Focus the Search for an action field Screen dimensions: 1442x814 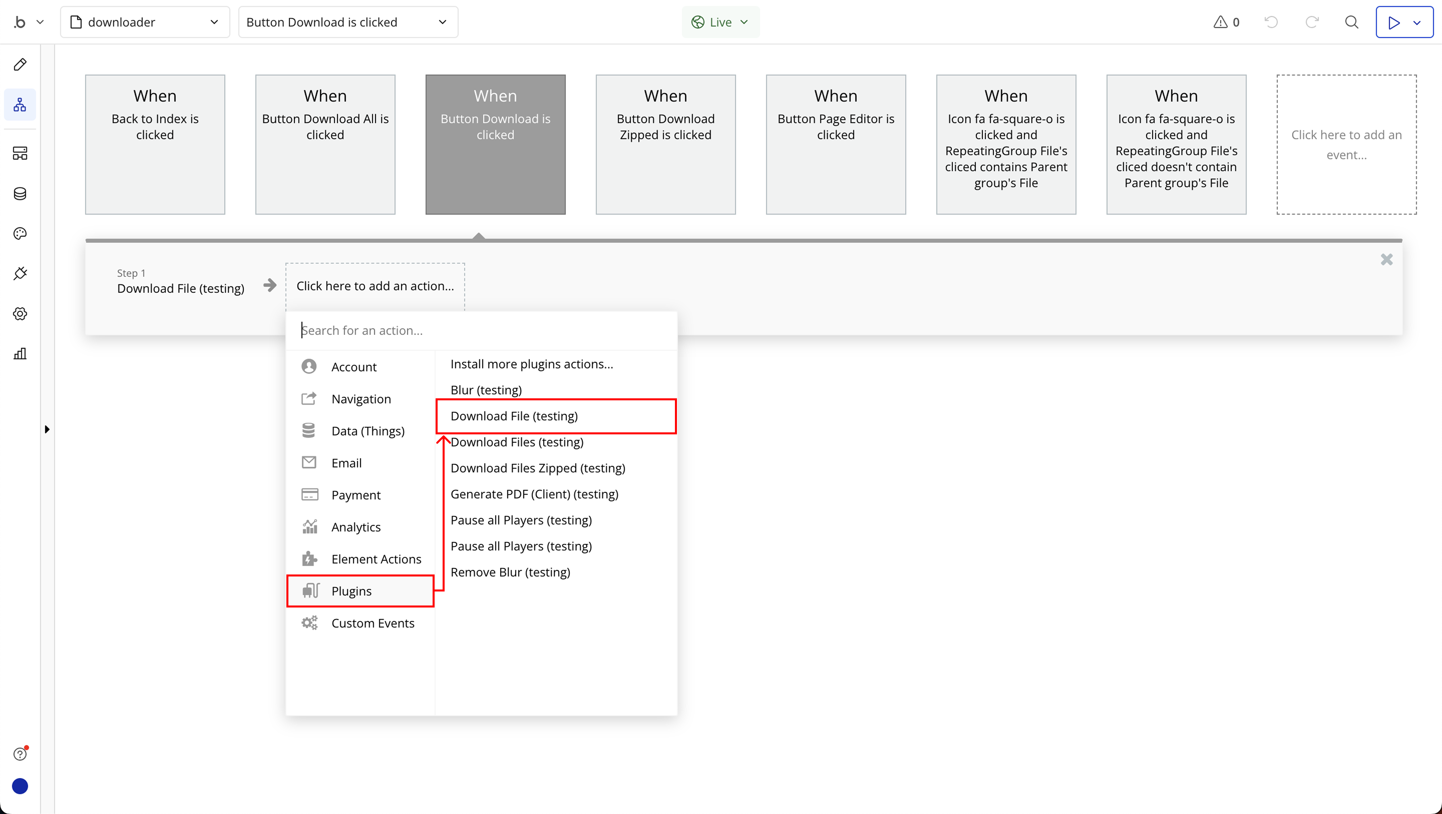tap(481, 330)
